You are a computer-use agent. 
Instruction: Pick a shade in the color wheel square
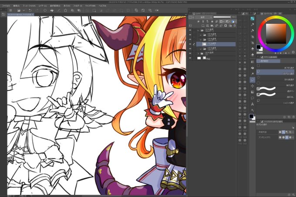(276, 34)
